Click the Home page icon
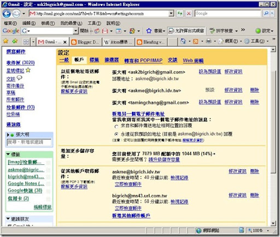The width and height of the screenshot is (280, 237). [183, 41]
